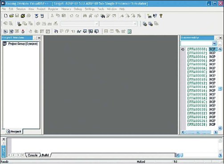Screen dimensions: 224x164
Task: Select disassembly row FFA00028
Action: coord(201,124)
